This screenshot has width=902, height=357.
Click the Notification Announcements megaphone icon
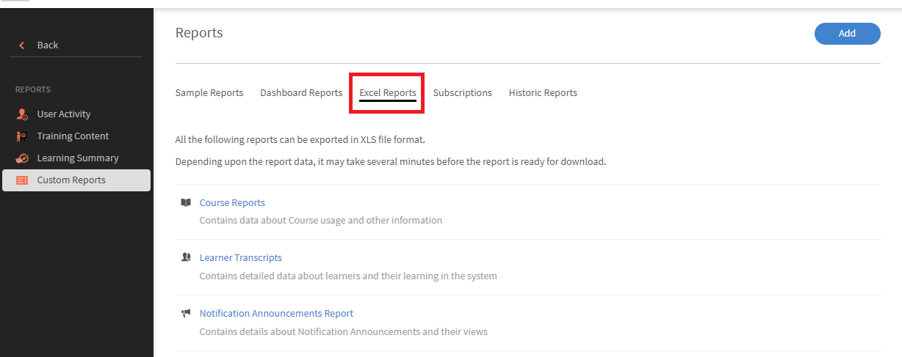click(x=186, y=313)
